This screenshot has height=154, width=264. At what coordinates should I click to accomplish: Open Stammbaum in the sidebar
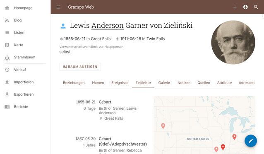(x=24, y=57)
